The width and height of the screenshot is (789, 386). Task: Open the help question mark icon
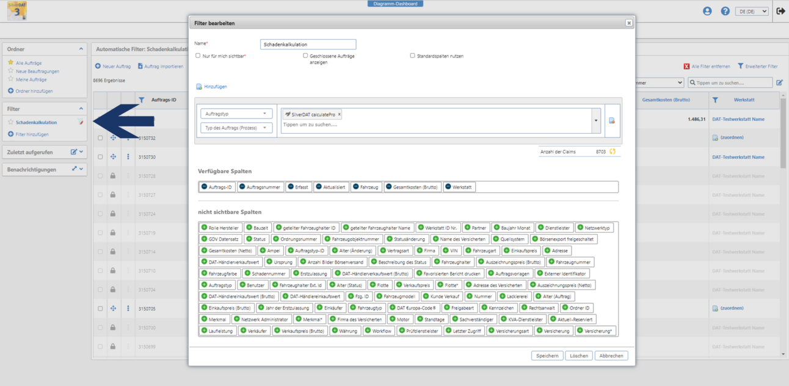[725, 11]
